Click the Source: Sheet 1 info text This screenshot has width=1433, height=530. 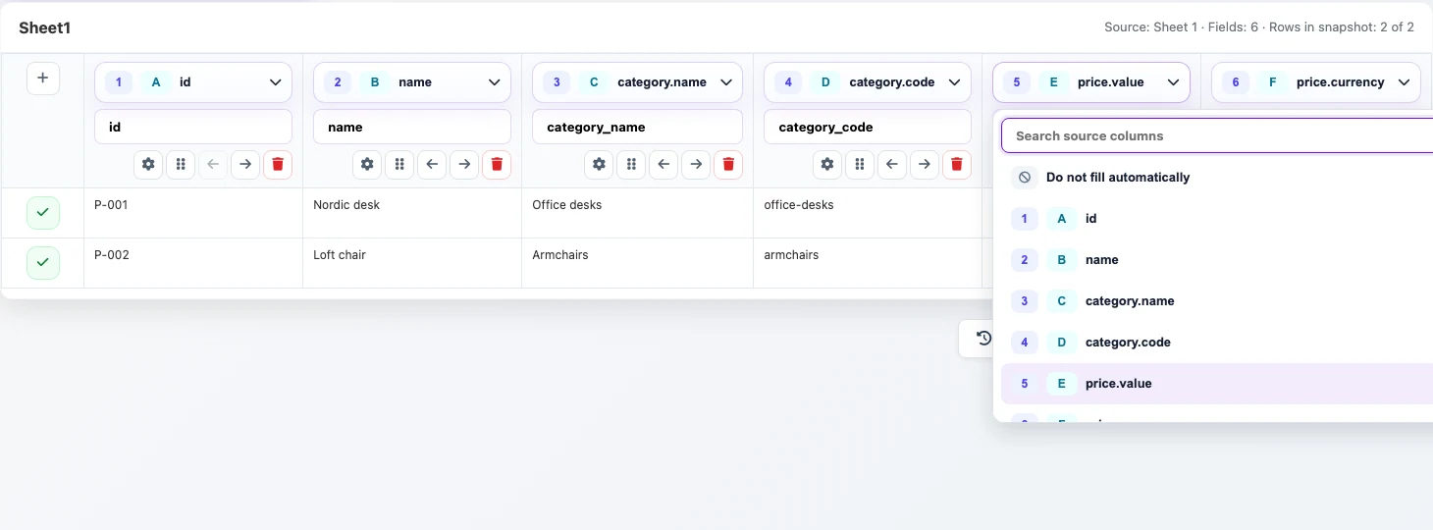(1259, 27)
